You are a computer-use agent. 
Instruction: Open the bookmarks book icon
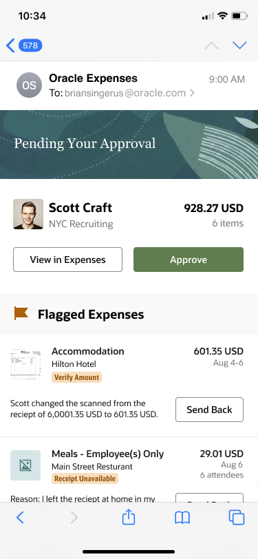182,518
